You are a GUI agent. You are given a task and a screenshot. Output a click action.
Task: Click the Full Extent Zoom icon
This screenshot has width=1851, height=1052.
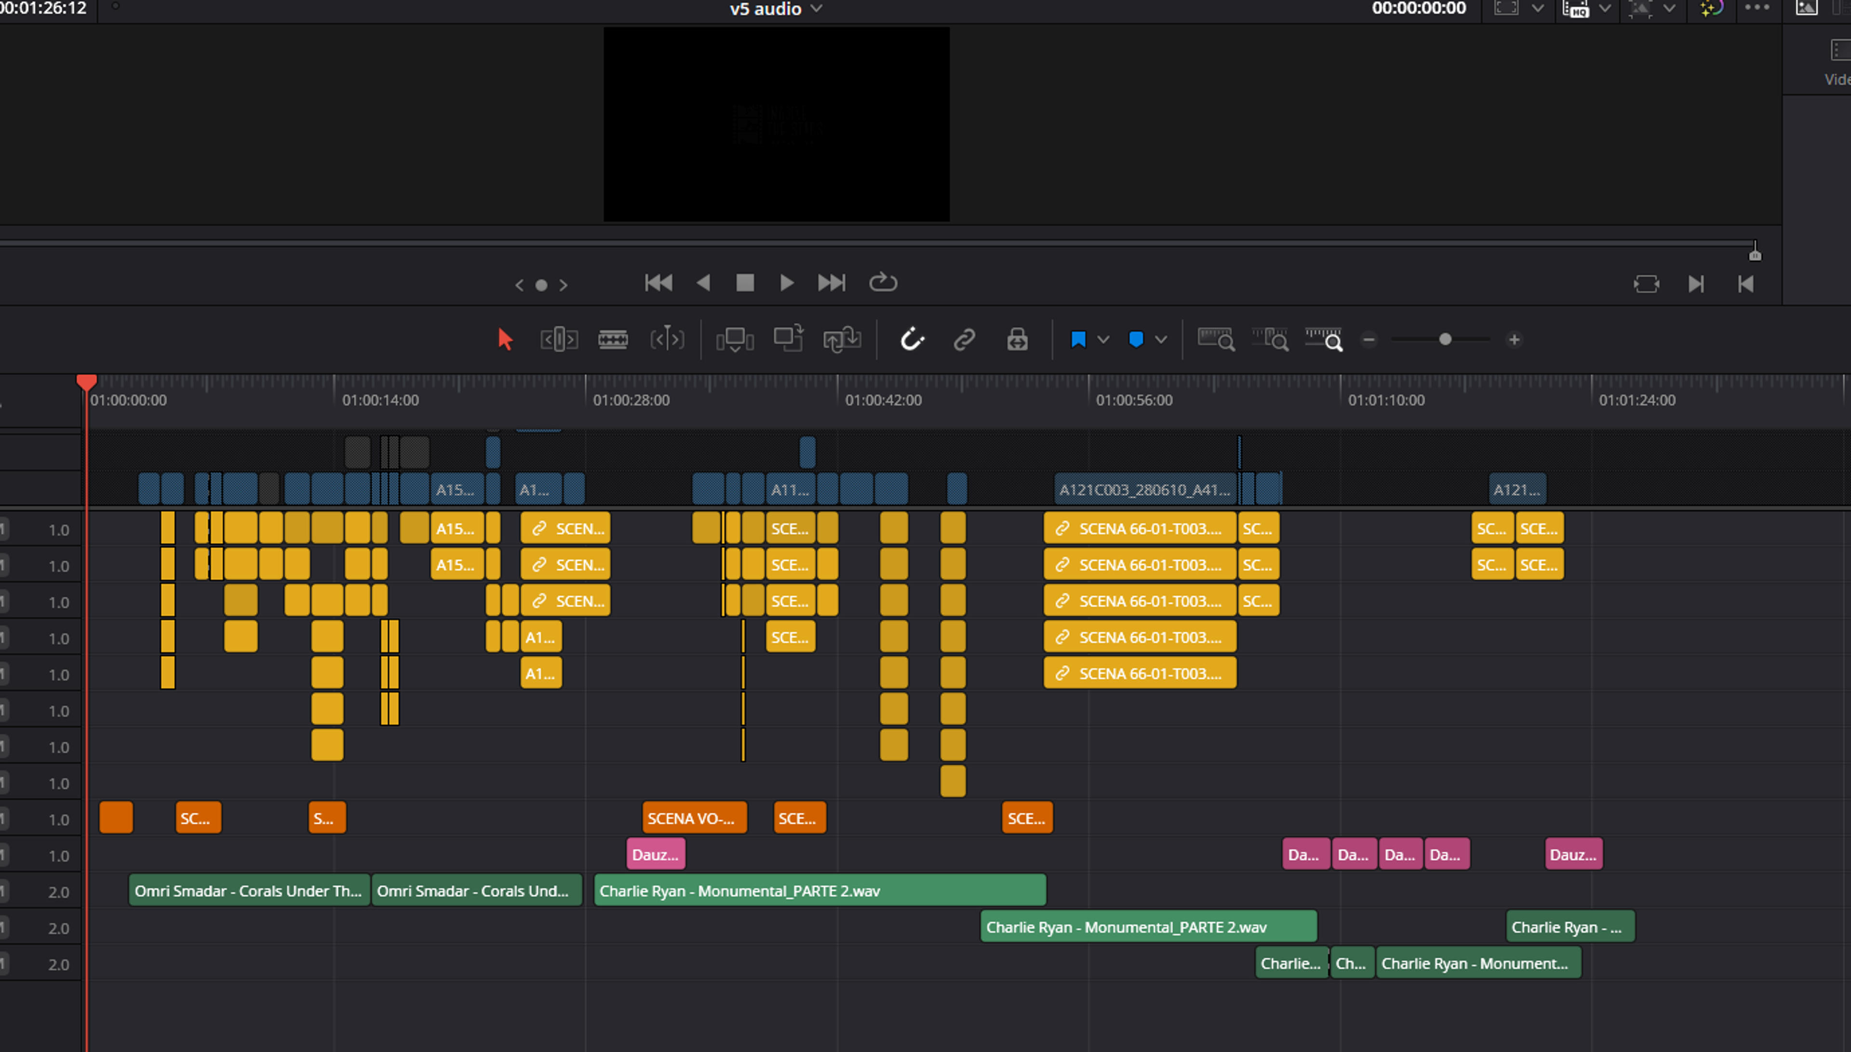click(1216, 339)
